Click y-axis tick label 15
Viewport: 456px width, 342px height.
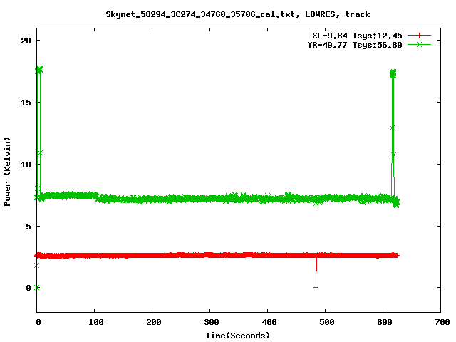point(26,103)
